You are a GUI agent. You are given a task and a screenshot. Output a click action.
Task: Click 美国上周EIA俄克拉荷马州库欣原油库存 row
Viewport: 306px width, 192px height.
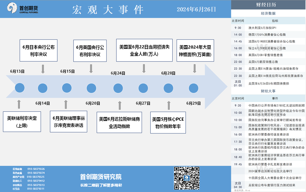pyautogui.click(x=268, y=76)
